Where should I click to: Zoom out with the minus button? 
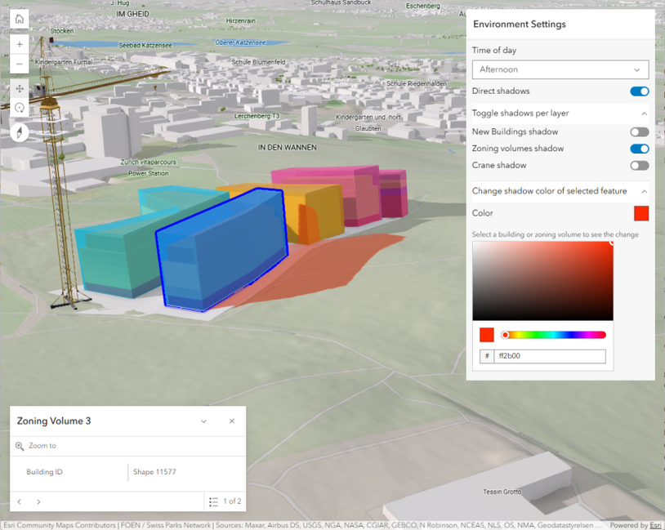pyautogui.click(x=20, y=65)
